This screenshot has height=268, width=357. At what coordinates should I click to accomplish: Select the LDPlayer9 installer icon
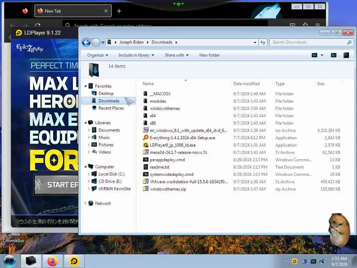click(146, 145)
